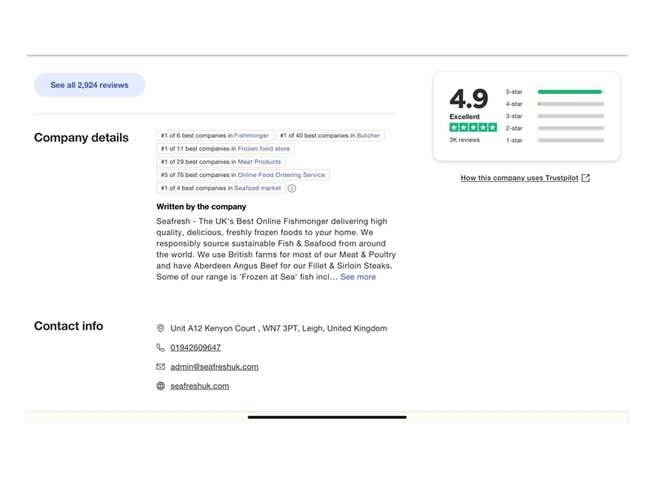Call the number 01942609647
653x490 pixels.
[x=195, y=348]
